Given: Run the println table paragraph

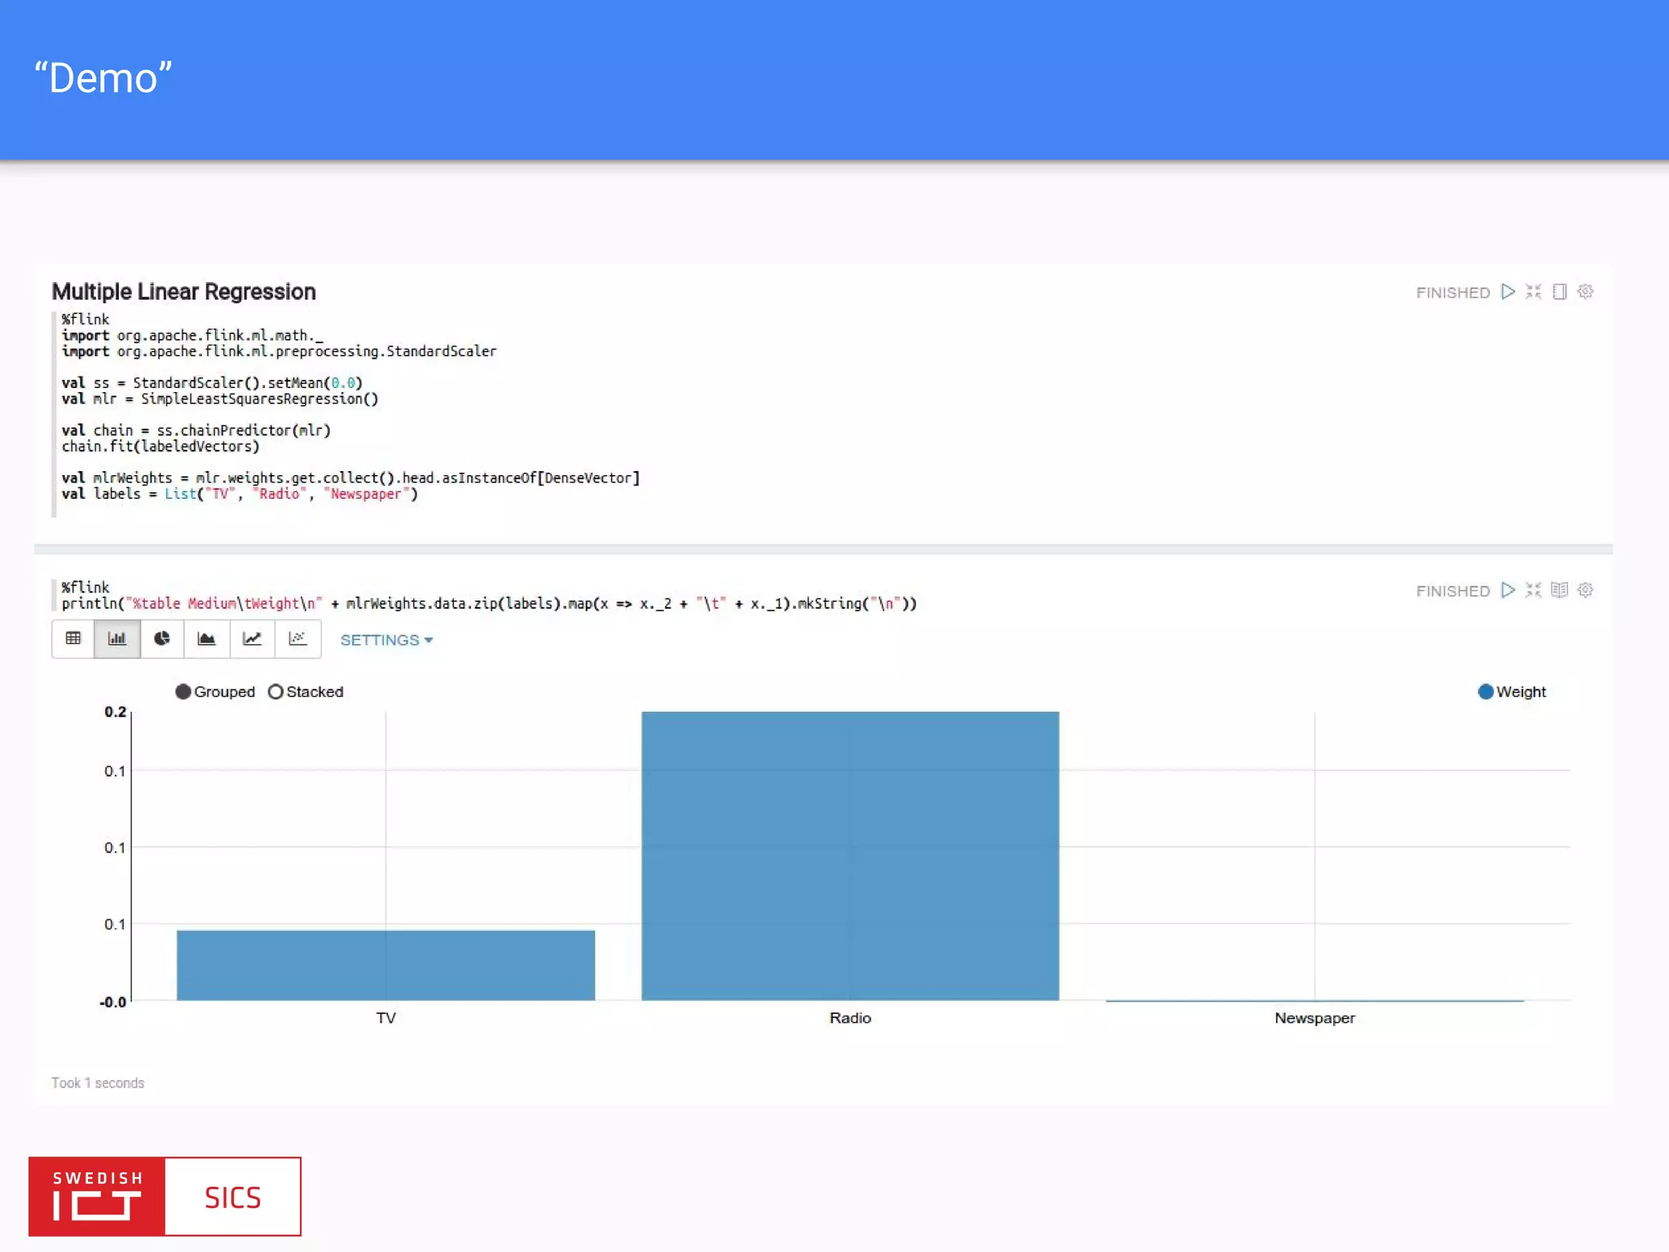Looking at the screenshot, I should (1508, 590).
